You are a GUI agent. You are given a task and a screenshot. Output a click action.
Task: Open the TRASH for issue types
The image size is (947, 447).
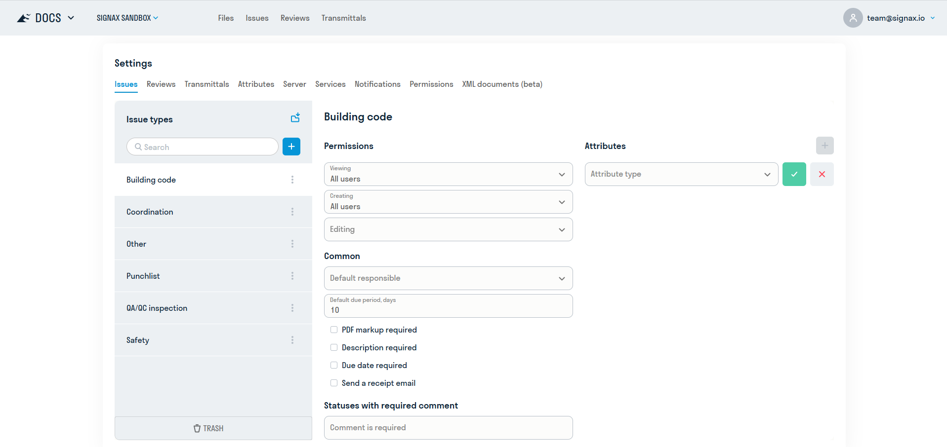(213, 428)
